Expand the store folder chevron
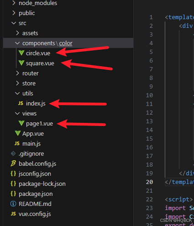 pos(17,83)
